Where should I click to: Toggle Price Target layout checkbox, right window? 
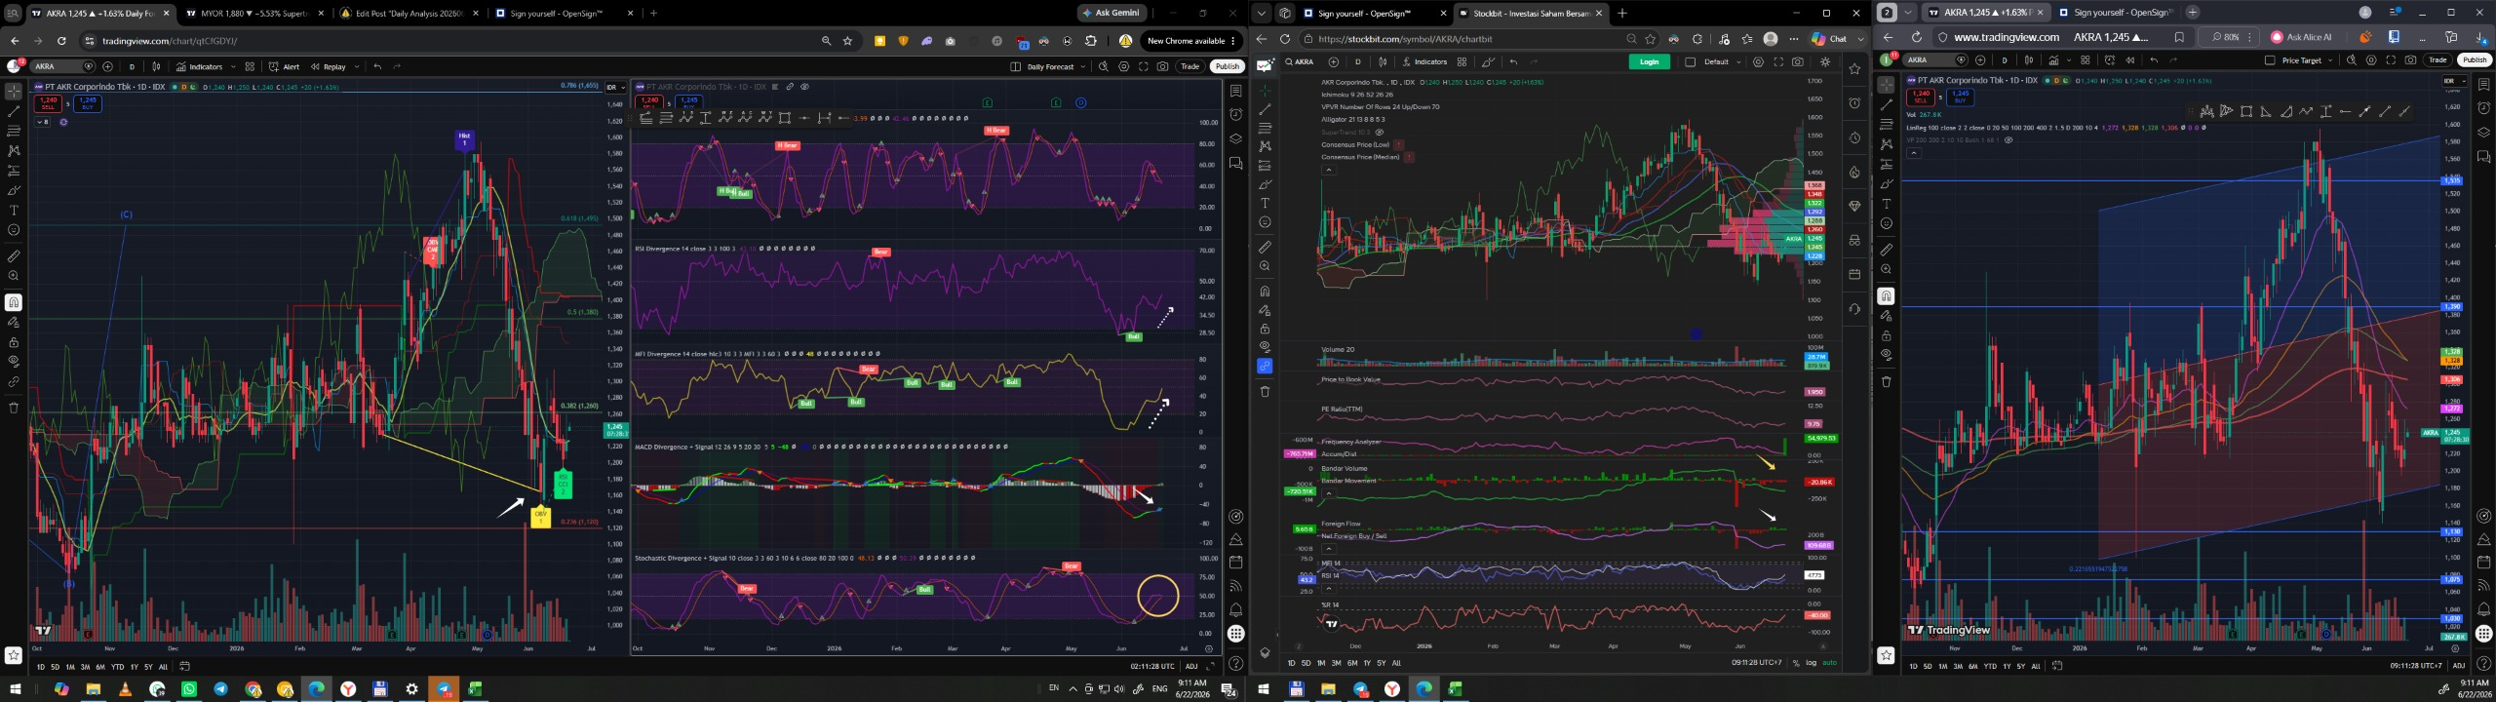(x=2270, y=60)
